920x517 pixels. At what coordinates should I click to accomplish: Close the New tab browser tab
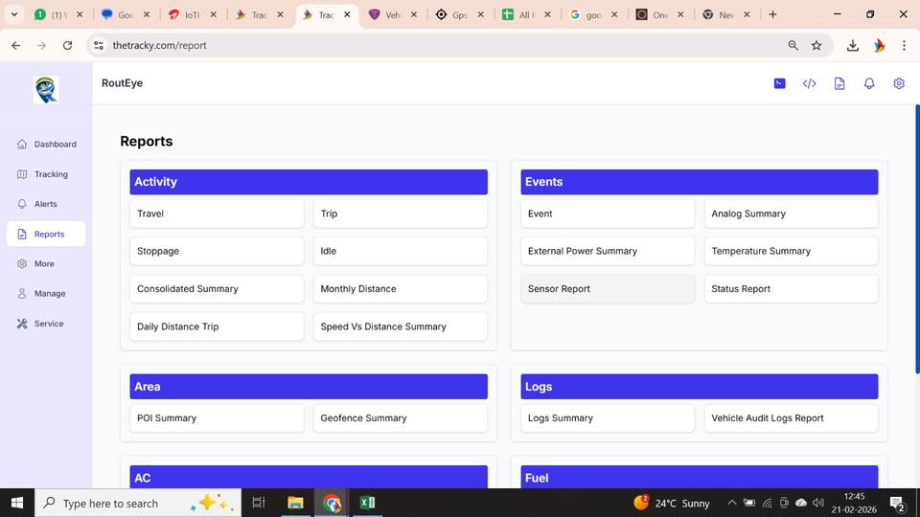[x=747, y=14]
